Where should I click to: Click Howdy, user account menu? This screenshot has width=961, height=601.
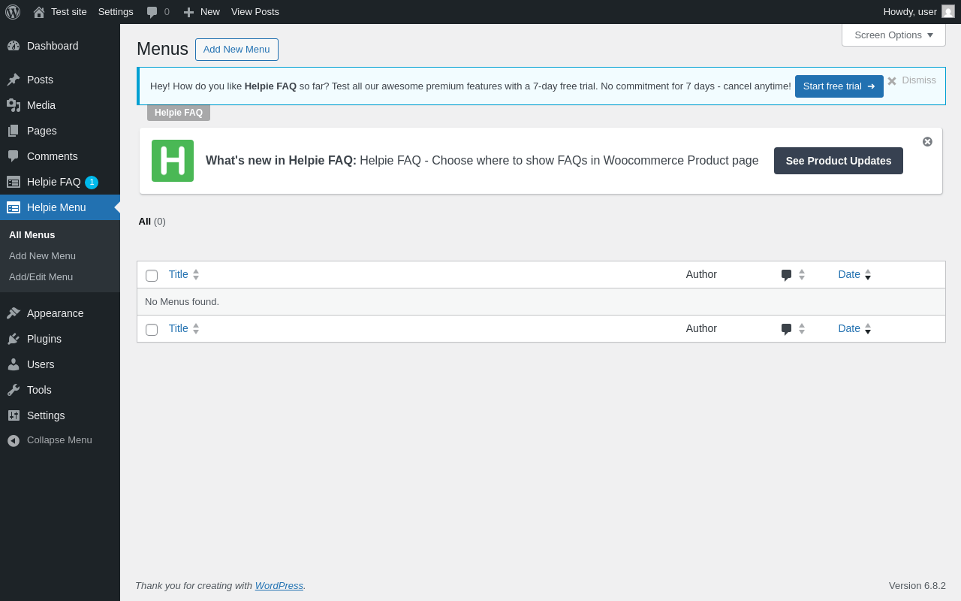tap(919, 12)
